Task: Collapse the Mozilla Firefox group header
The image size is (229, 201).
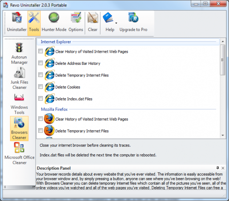Action: pos(128,109)
